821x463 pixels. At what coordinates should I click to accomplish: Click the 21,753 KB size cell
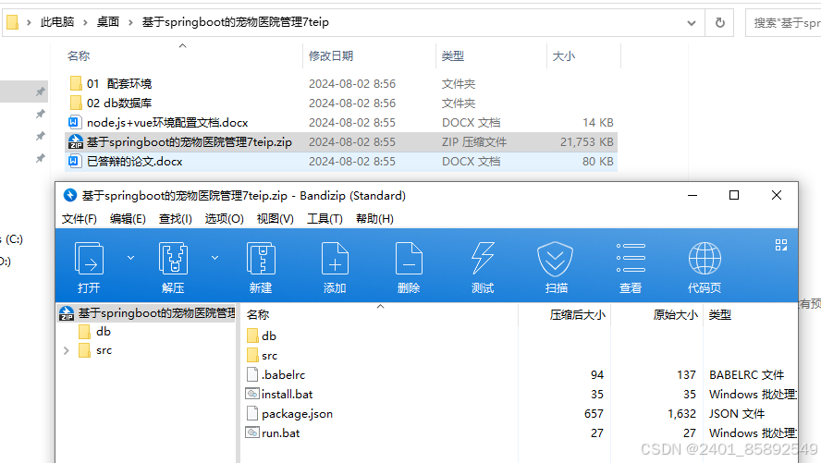586,141
